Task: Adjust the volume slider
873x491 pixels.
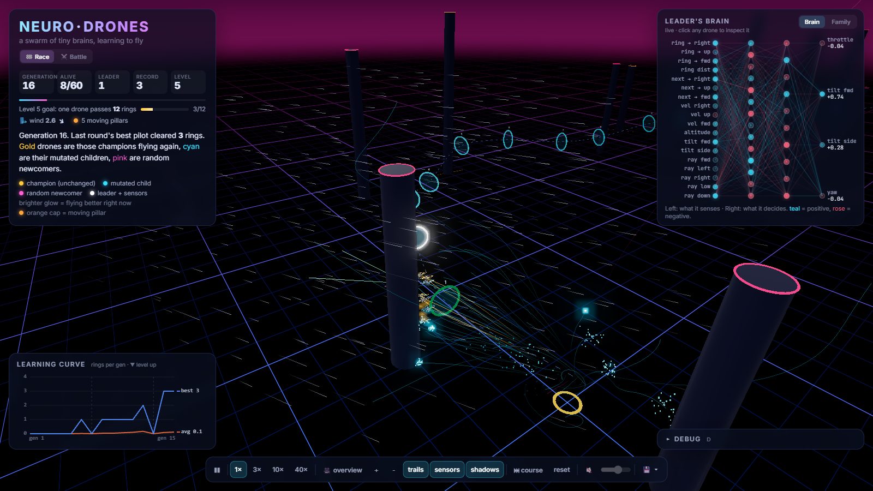Action: (x=615, y=470)
